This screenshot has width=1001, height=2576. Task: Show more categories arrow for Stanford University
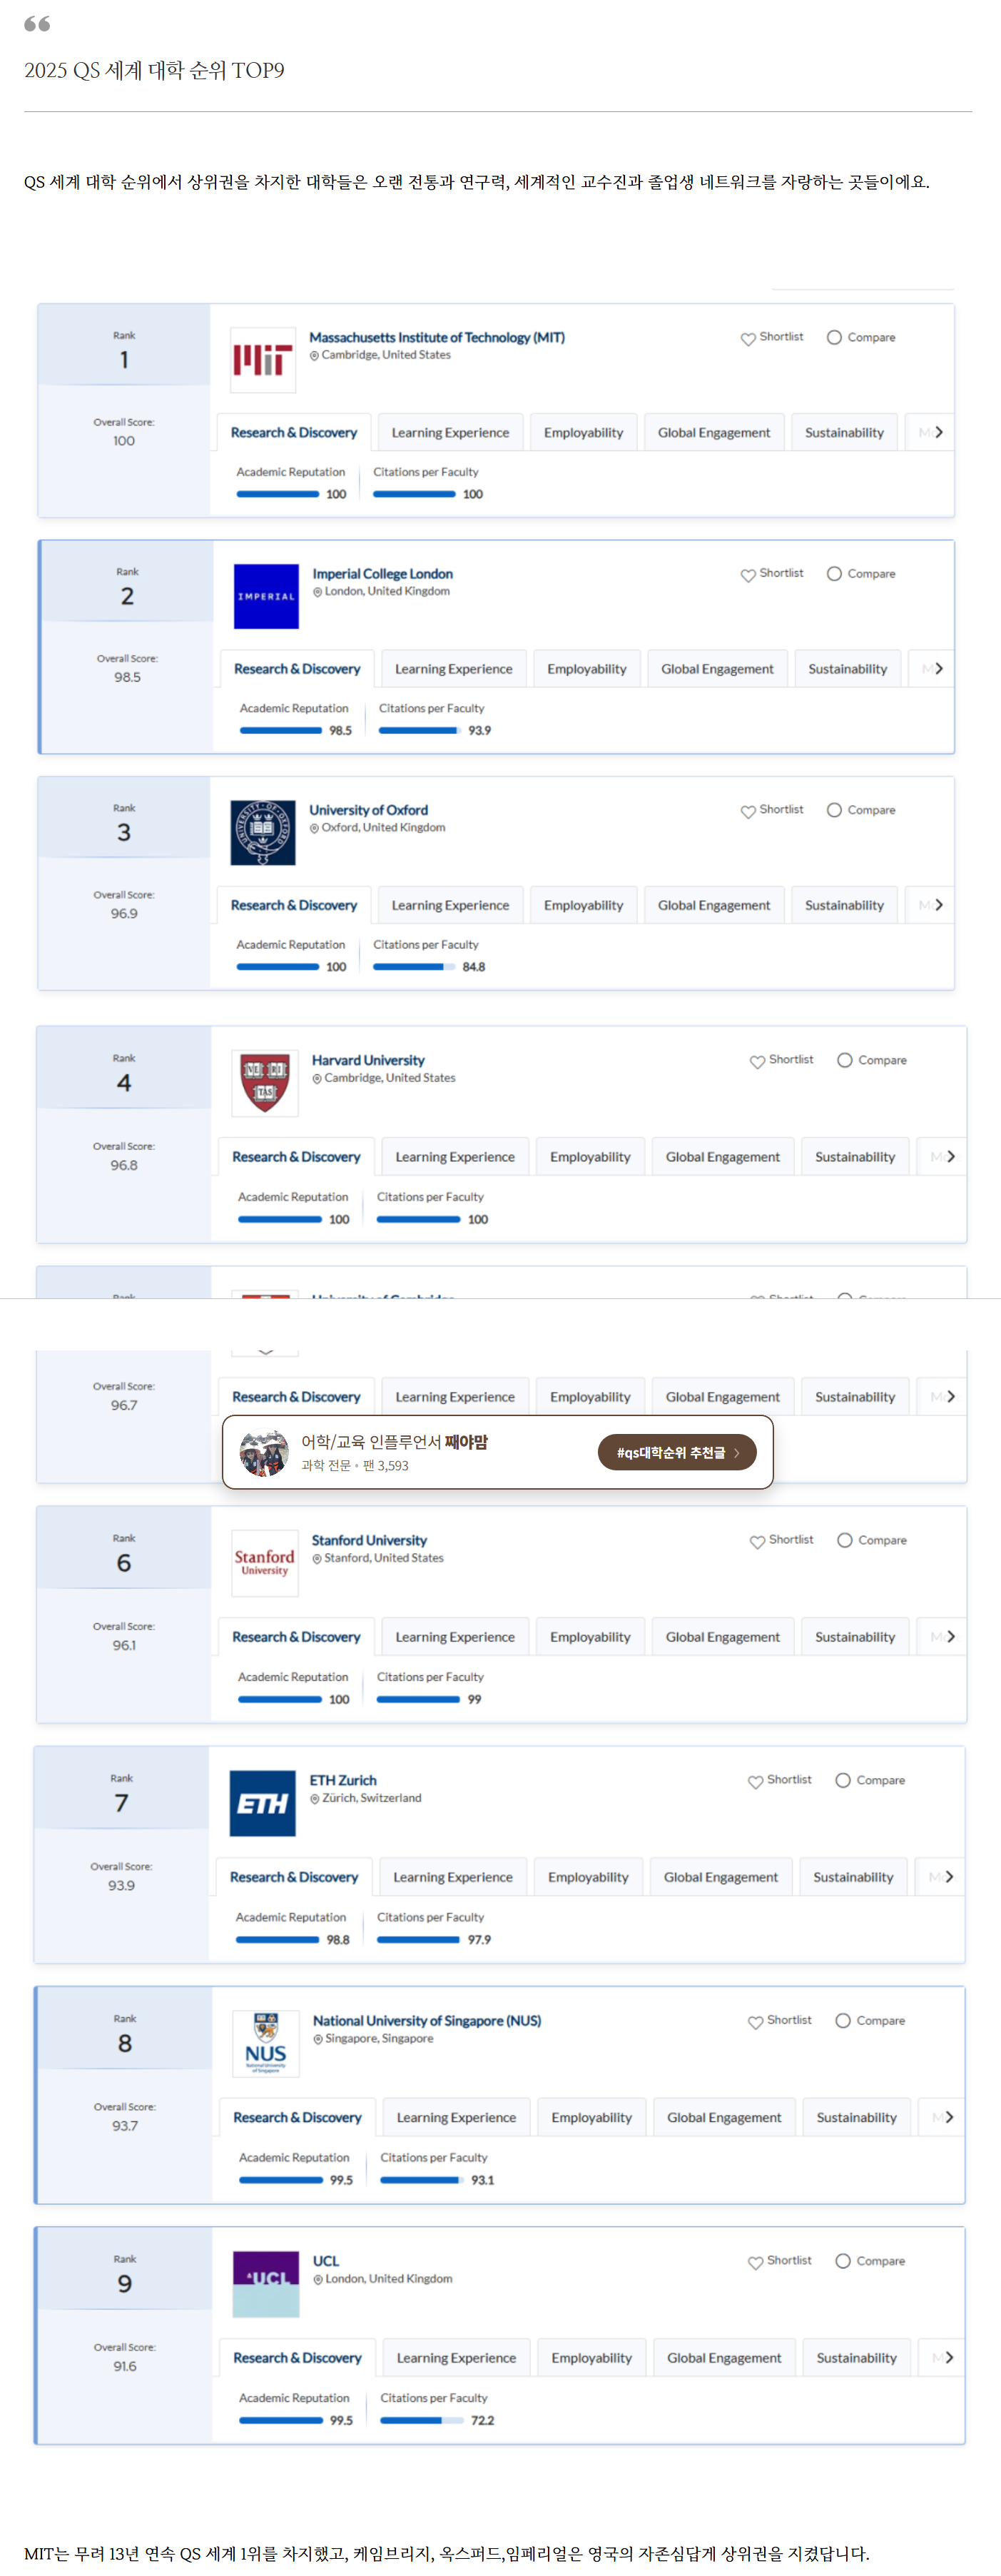tap(950, 1636)
